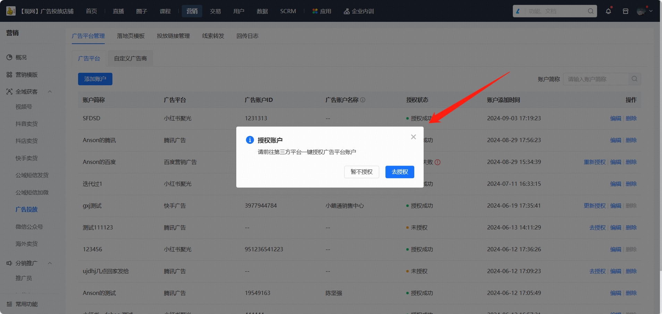Open 视频号 in the sidebar
The image size is (662, 314).
24,107
